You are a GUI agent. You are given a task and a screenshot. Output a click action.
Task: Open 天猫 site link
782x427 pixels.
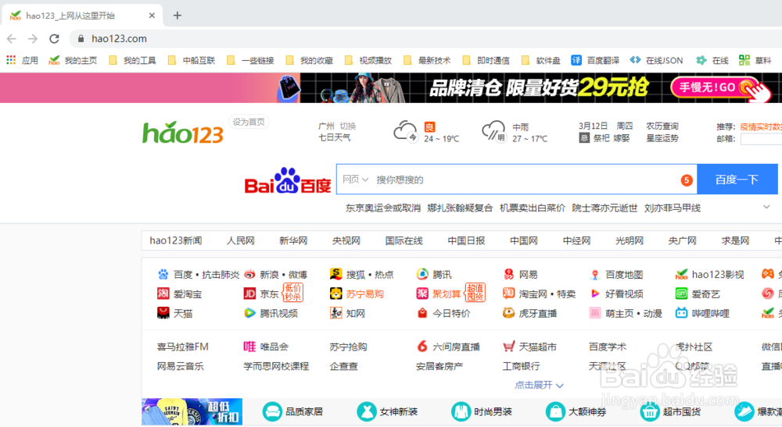coord(174,313)
